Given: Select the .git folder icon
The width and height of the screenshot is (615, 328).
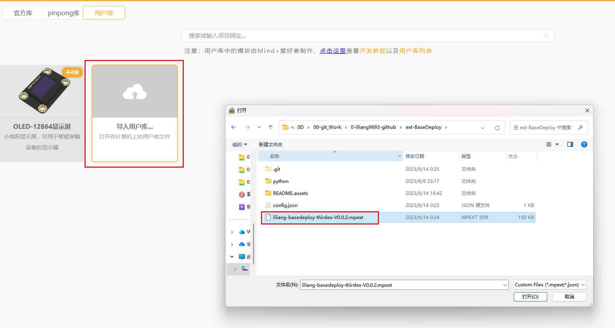Looking at the screenshot, I should coord(268,169).
